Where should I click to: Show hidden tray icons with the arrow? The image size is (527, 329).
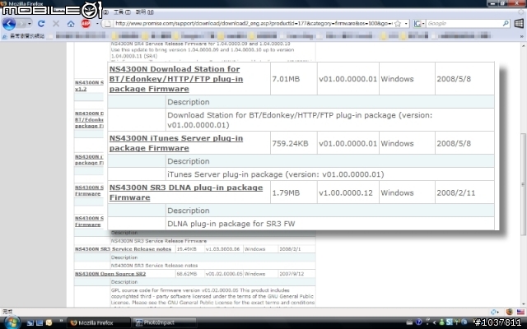click(x=434, y=322)
